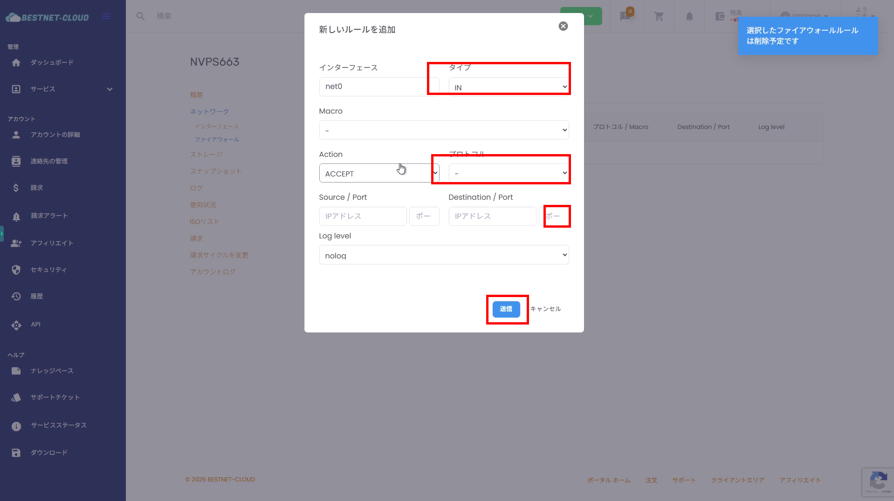Click the search magnifier icon
This screenshot has height=501, width=894.
(140, 16)
